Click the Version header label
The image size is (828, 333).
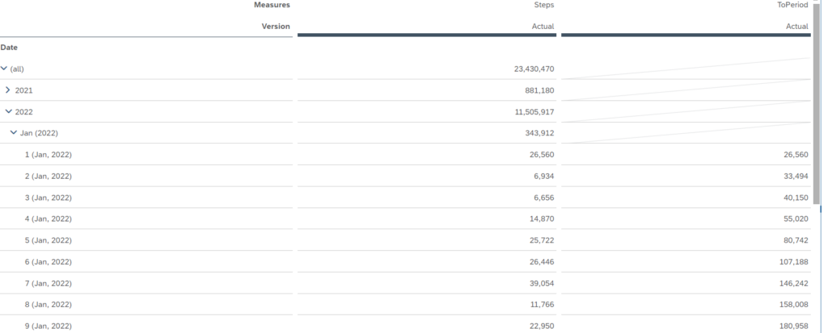click(276, 27)
